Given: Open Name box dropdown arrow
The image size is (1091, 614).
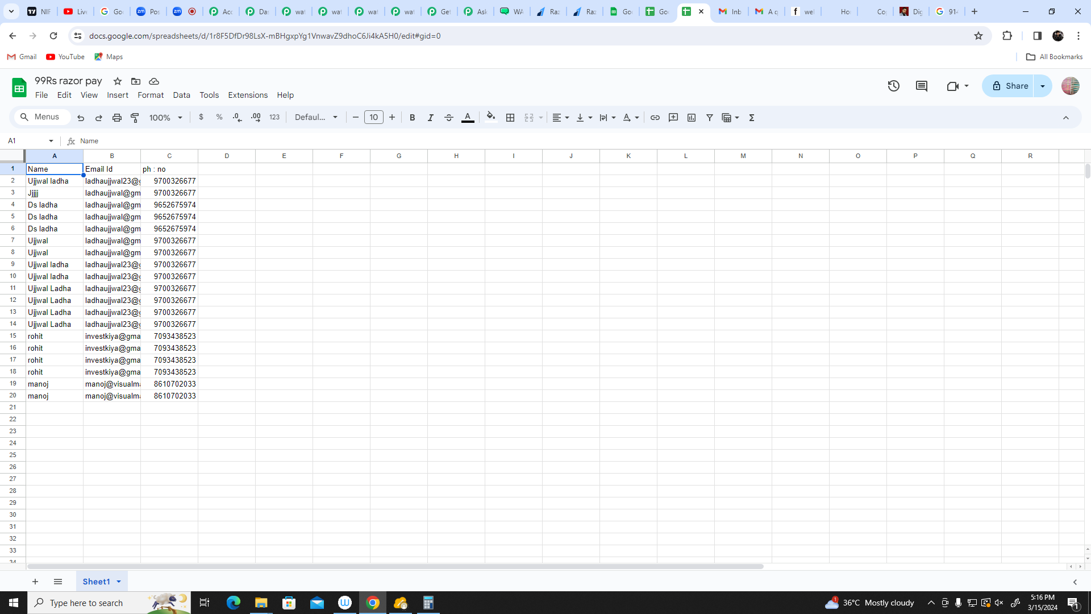Looking at the screenshot, I should (51, 141).
